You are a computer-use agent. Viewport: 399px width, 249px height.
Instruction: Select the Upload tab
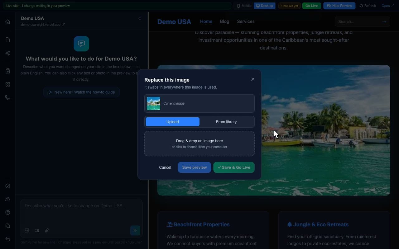pyautogui.click(x=173, y=122)
